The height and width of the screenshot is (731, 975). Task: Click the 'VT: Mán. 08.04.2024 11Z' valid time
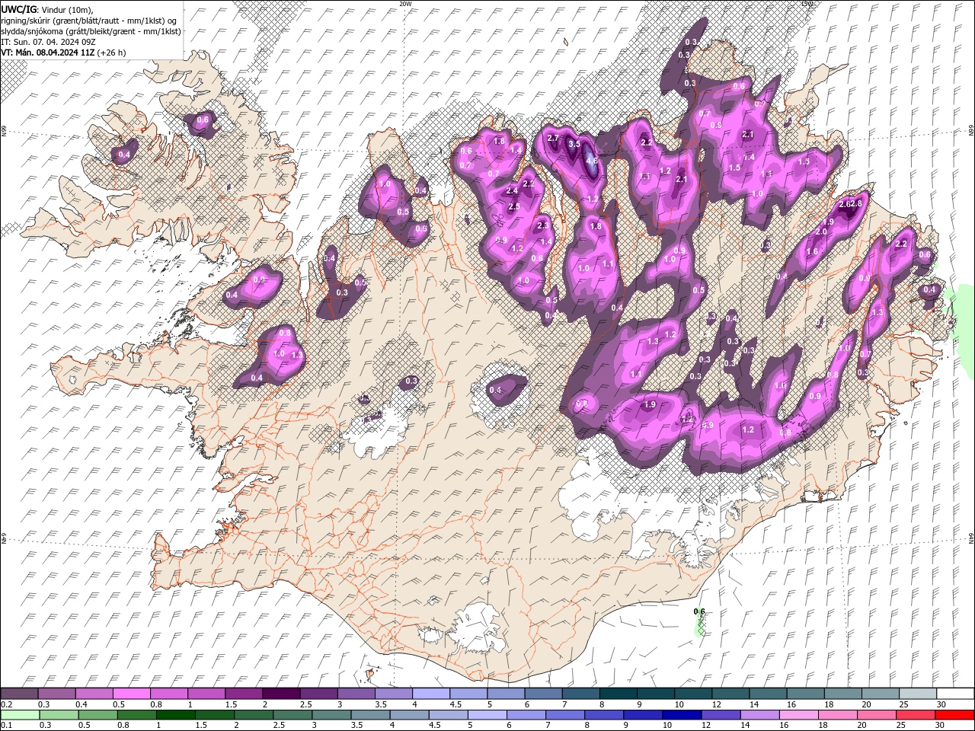click(x=48, y=53)
